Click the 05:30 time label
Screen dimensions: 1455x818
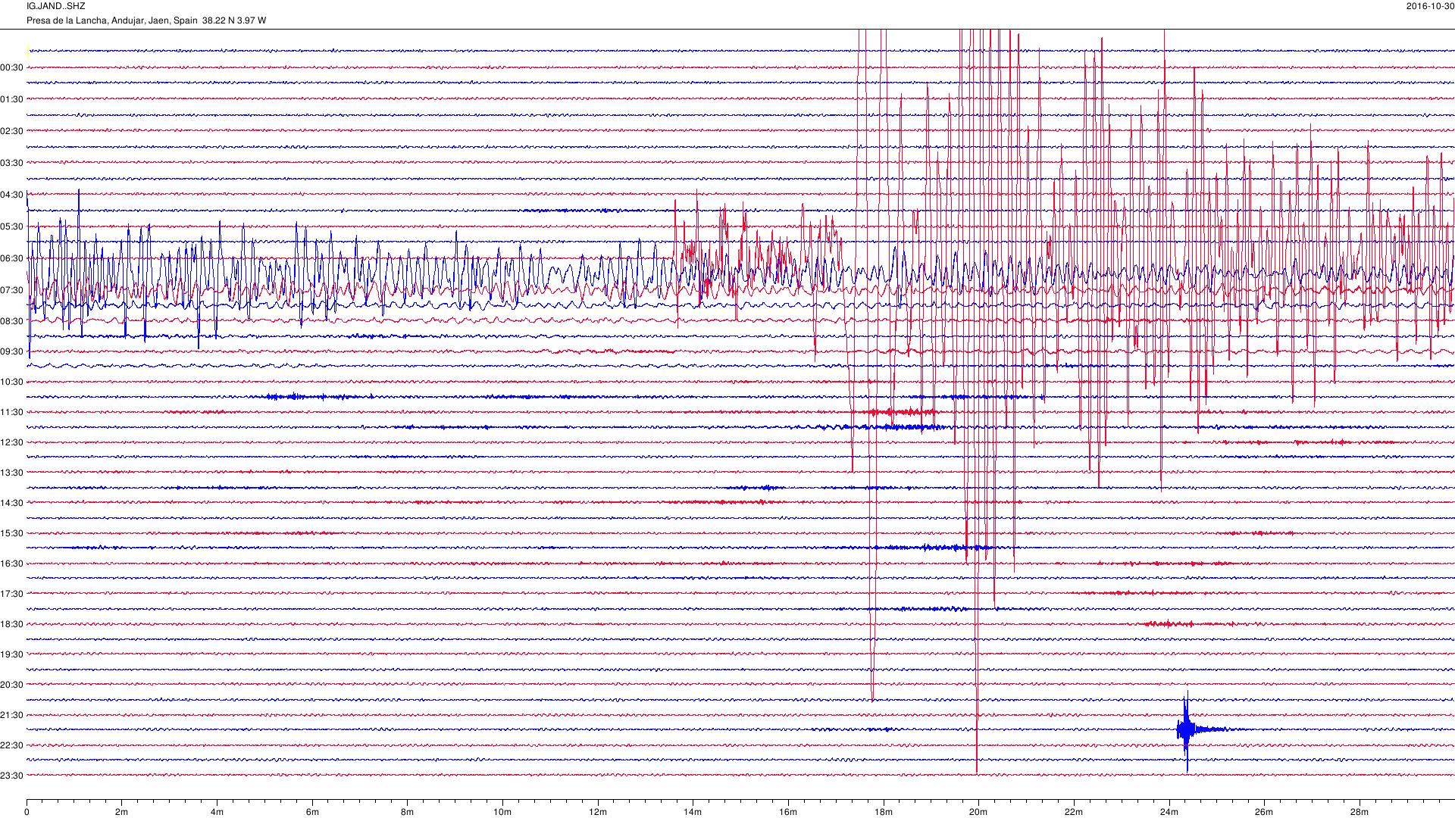pyautogui.click(x=11, y=227)
